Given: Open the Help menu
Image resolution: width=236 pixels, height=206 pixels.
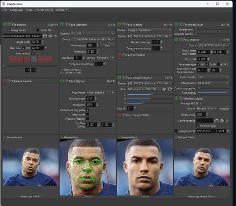Looking at the screenshot, I should coord(29,10).
